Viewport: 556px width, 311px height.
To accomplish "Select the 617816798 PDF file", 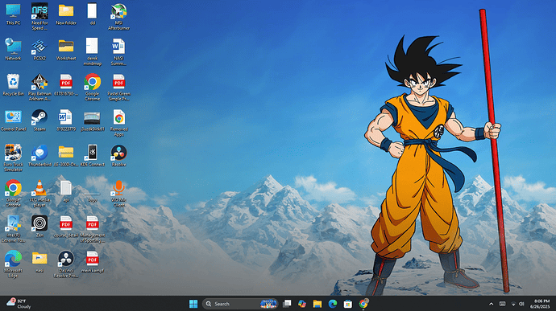I will coord(66,85).
